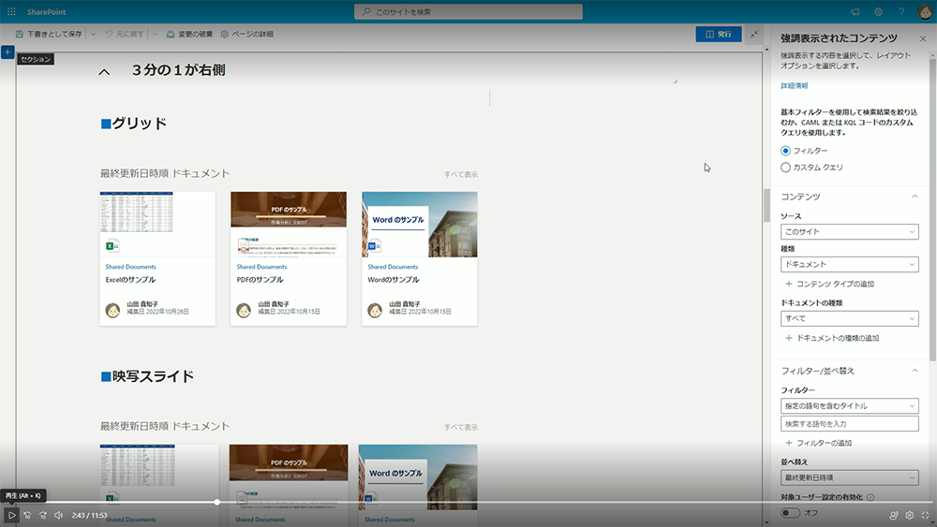This screenshot has height=527, width=937.
Task: Click the 発行 publish button
Action: (719, 34)
